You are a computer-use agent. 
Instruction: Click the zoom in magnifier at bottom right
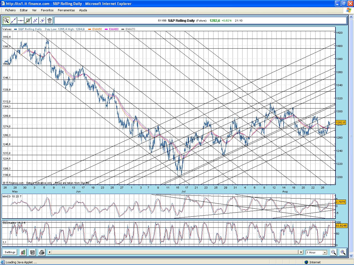click(x=343, y=252)
